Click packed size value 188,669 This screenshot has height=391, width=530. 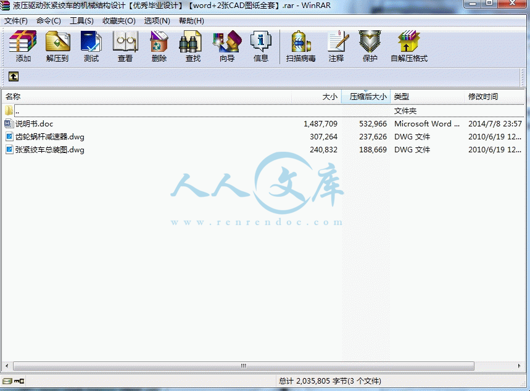373,149
